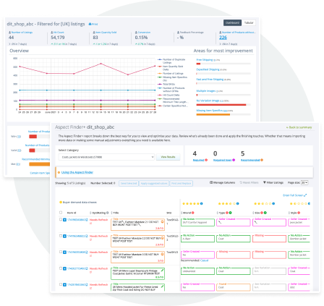Open the 226 products link
The image size is (324, 306).
(x=223, y=38)
